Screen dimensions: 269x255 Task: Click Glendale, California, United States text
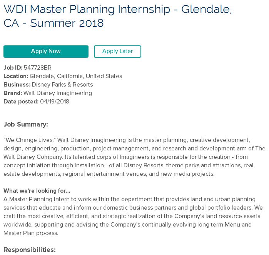click(76, 76)
